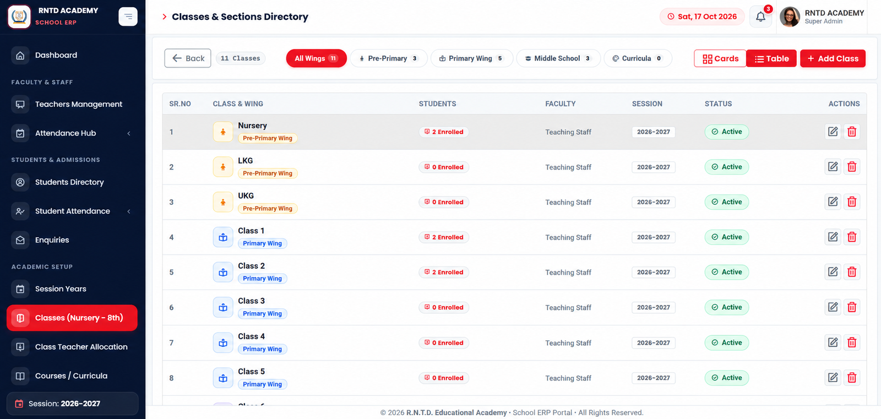
Task: Delete the Class 4 row
Action: (852, 342)
